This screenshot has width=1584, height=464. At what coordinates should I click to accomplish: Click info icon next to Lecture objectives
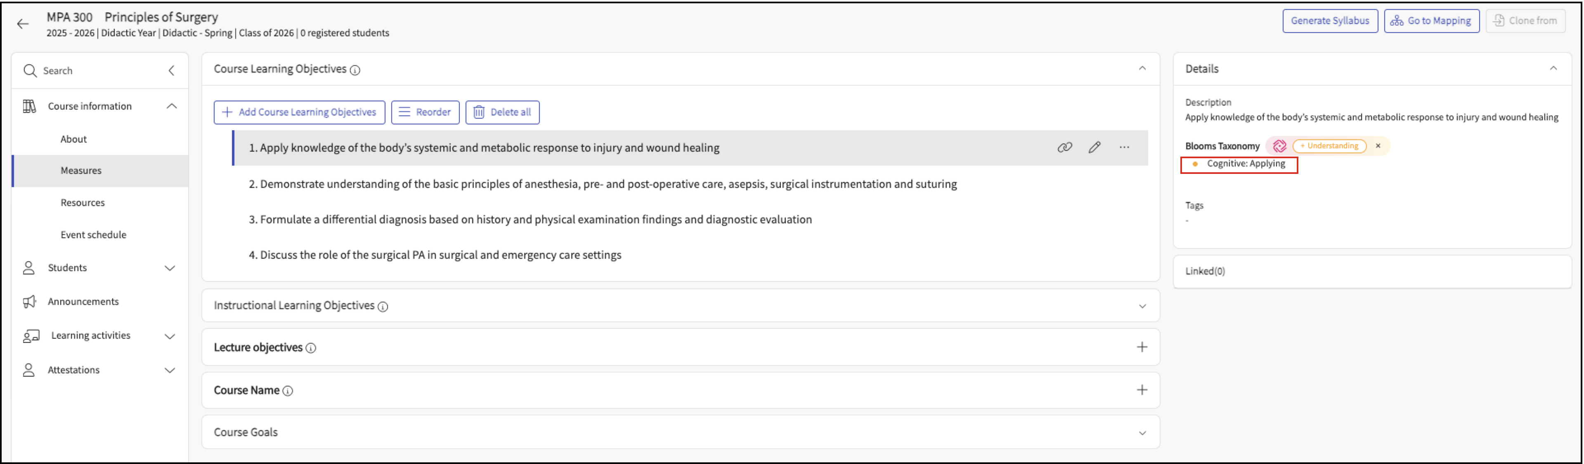[x=311, y=348]
